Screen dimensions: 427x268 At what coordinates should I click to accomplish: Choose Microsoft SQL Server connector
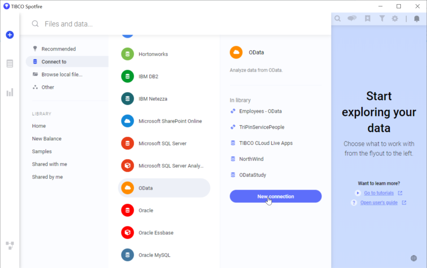(x=162, y=143)
